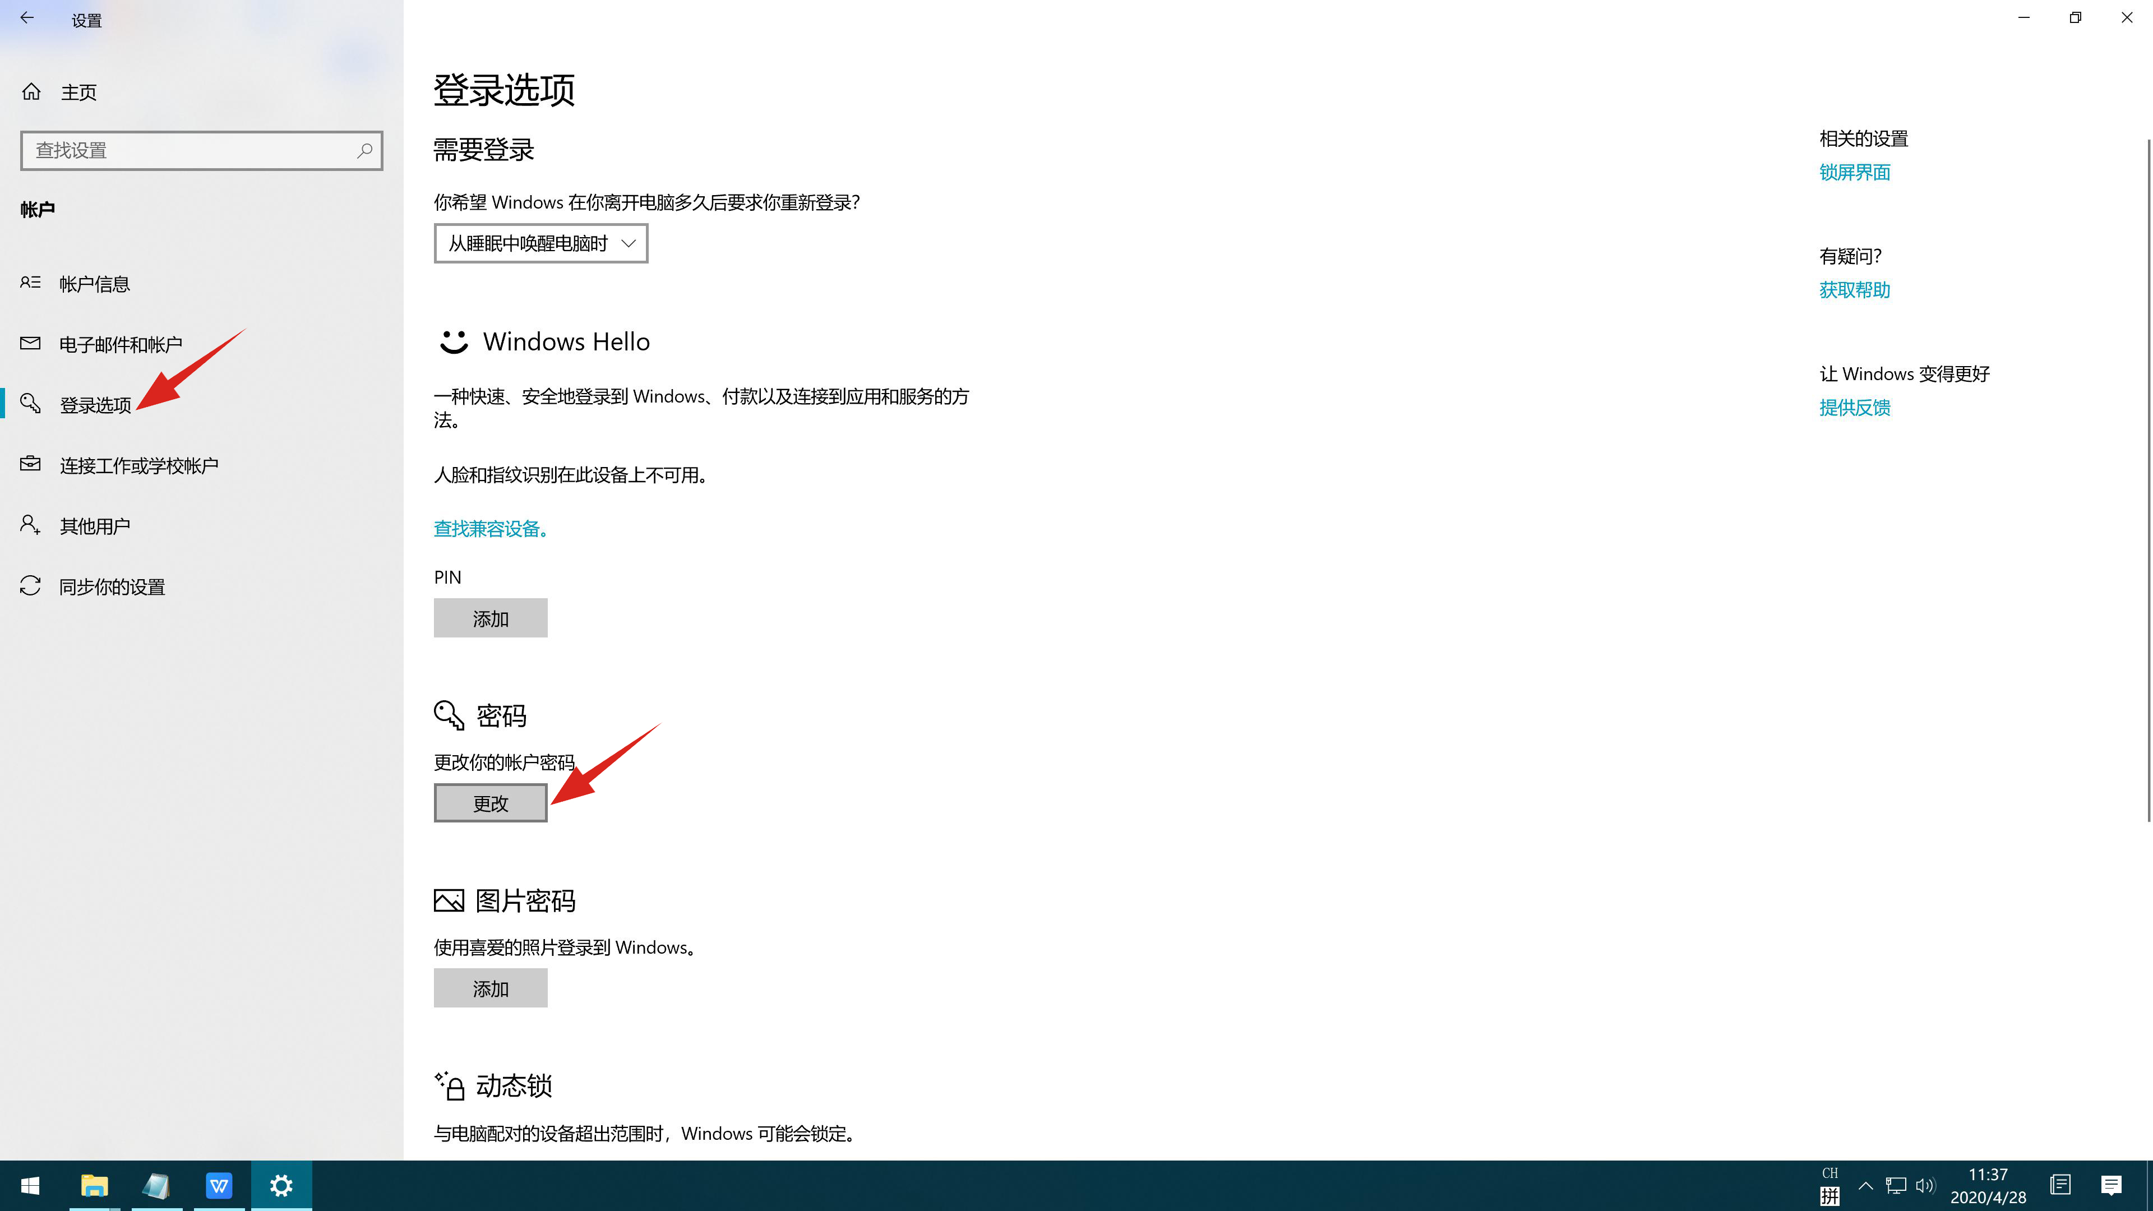Click 添加 button under PIN
This screenshot has height=1211, width=2153.
[491, 618]
